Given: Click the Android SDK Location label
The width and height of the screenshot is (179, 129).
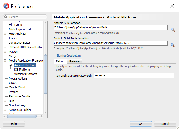Looking at the screenshot, I should (x=67, y=23).
